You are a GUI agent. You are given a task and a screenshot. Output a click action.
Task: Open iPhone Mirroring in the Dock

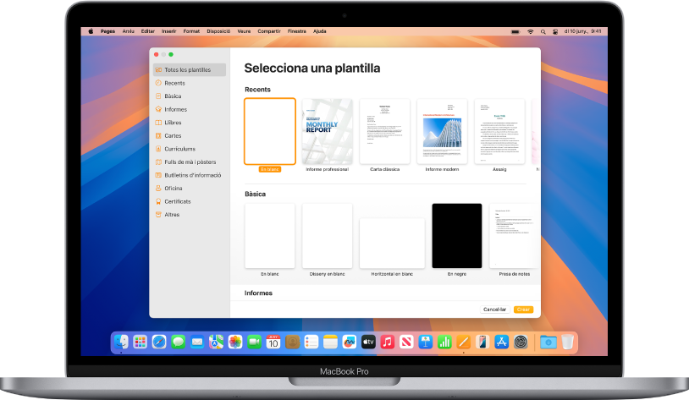(482, 342)
